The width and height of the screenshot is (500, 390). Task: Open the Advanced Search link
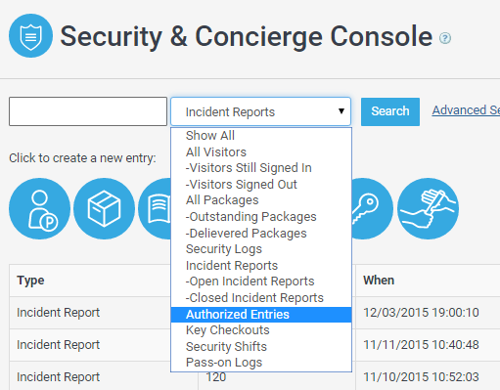pyautogui.click(x=466, y=110)
